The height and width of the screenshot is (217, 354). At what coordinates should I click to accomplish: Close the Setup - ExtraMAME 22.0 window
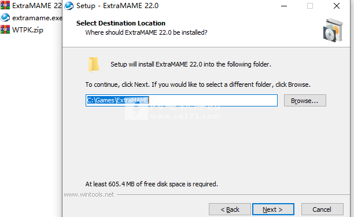(337, 6)
